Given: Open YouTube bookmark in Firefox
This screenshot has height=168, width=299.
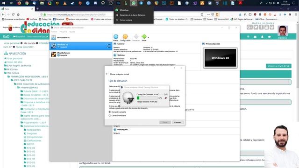Looking at the screenshot, I should [x=32, y=19].
